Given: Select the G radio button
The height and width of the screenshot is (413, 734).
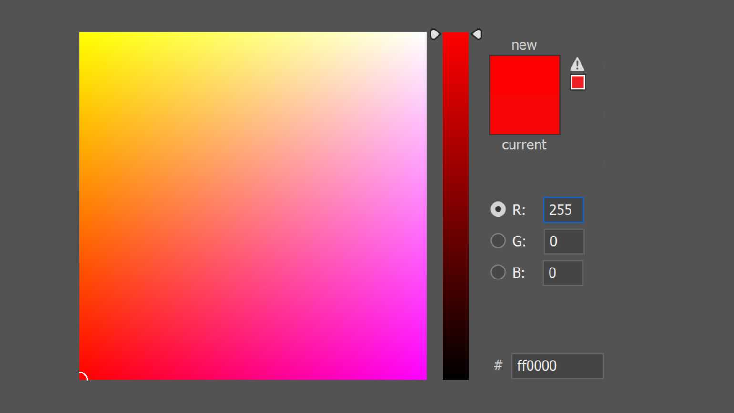Looking at the screenshot, I should point(498,241).
